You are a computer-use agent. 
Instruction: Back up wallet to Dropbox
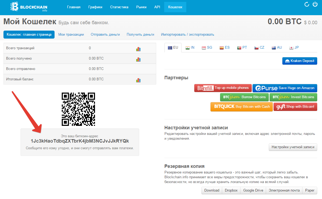(x=231, y=190)
